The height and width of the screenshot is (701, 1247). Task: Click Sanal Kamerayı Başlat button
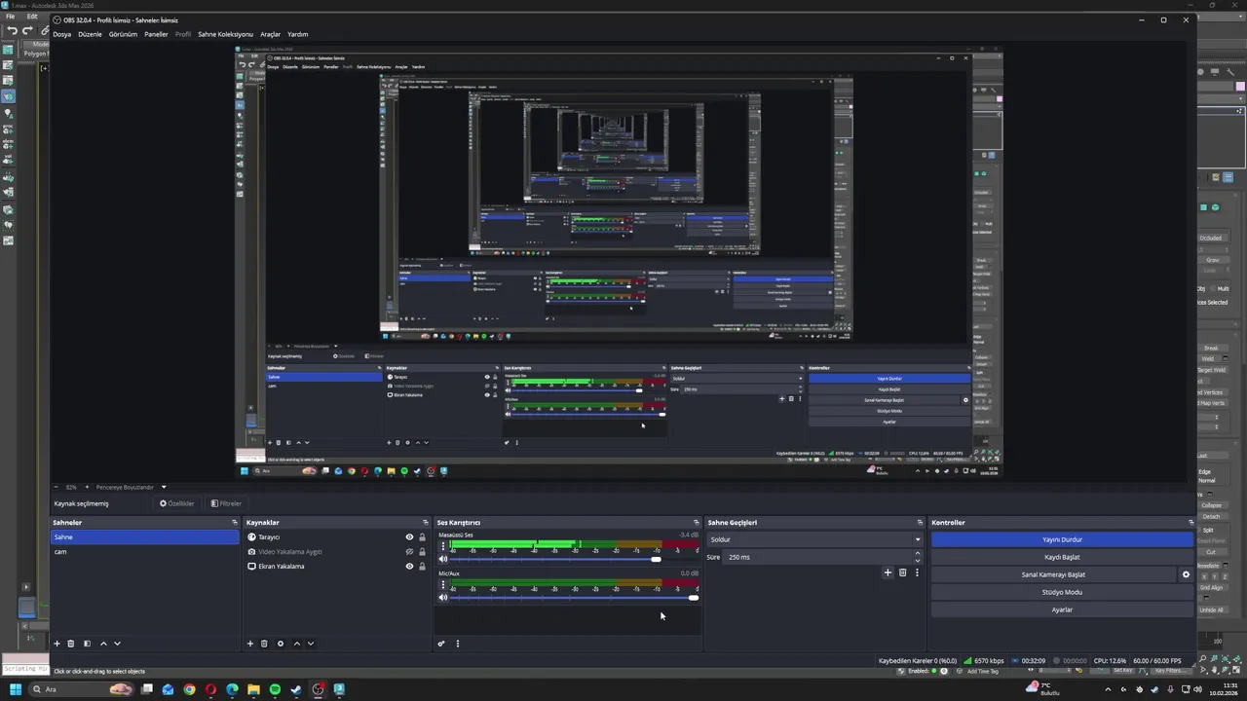click(1053, 574)
